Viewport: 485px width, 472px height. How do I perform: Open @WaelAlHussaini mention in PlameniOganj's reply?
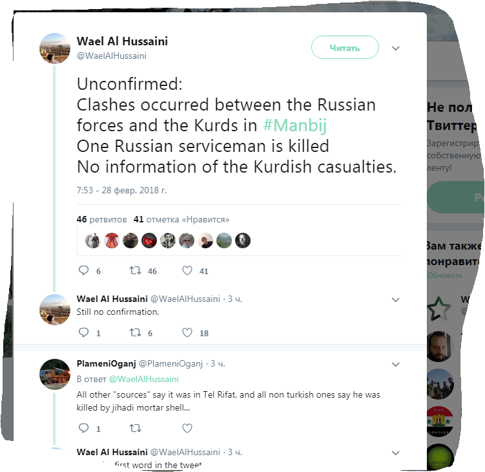(143, 379)
